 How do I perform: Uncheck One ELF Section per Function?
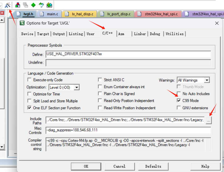(x=30, y=108)
